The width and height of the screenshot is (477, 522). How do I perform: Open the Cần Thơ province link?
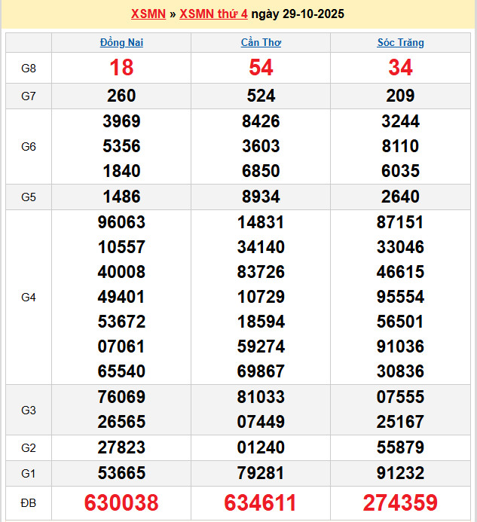(261, 43)
